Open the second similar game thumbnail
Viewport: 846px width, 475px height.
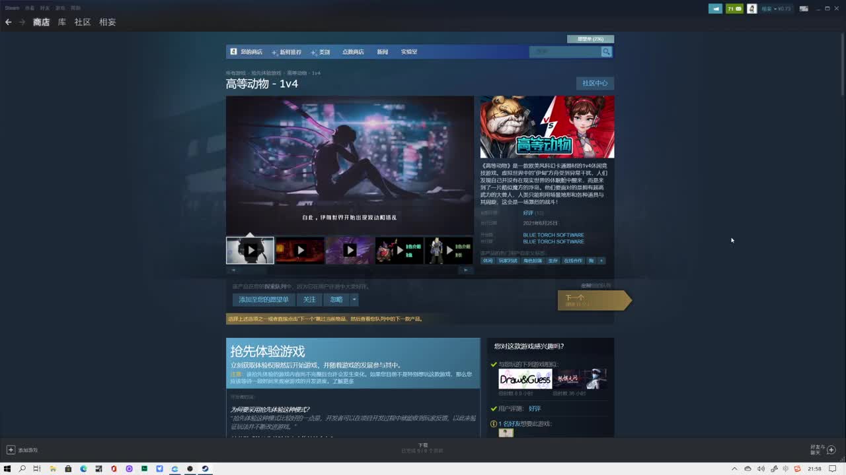click(580, 379)
